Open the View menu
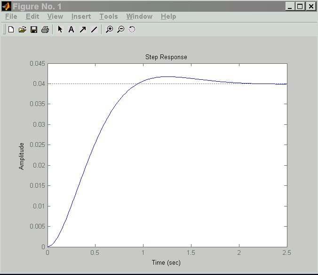This screenshot has height=275, width=318. (55, 16)
